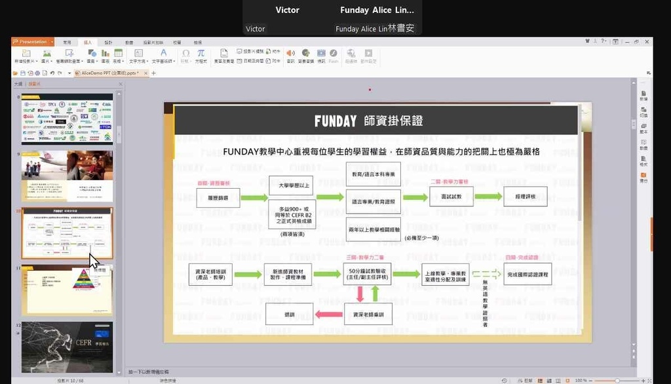This screenshot has height=384, width=671.
Task: Export to PDF from the quick access bar
Action: [x=30, y=73]
